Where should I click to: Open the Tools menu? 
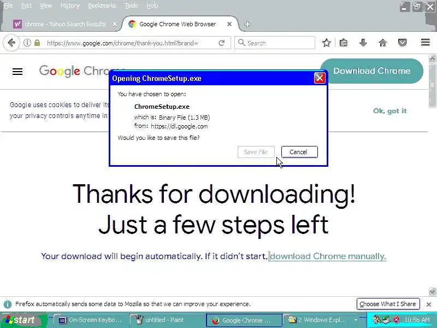(131, 5)
